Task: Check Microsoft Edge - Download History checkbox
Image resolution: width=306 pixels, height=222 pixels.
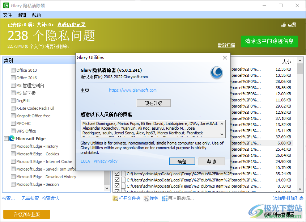Action: [13, 177]
